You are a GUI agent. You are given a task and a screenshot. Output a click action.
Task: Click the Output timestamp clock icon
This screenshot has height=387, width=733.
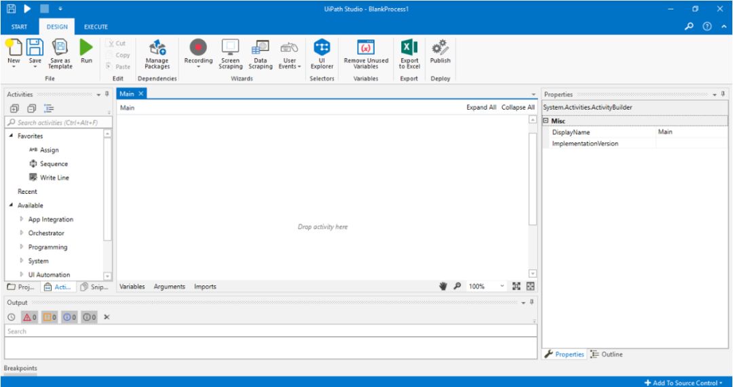[12, 317]
